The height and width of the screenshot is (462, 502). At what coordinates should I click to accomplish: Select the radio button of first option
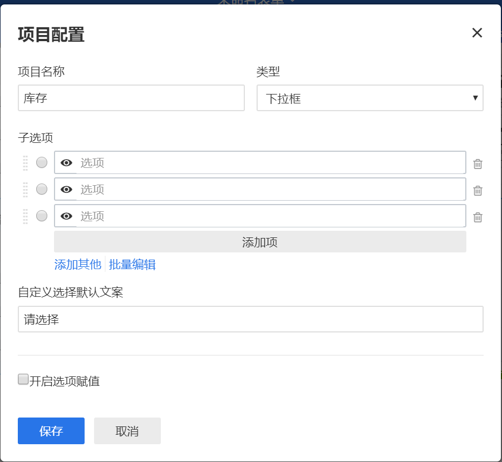tap(42, 162)
